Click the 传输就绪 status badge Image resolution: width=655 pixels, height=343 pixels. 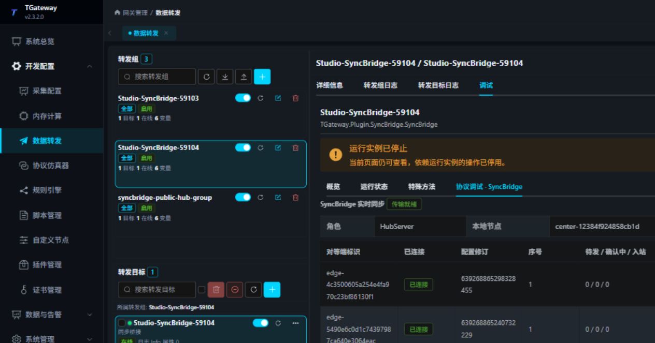[404, 204]
